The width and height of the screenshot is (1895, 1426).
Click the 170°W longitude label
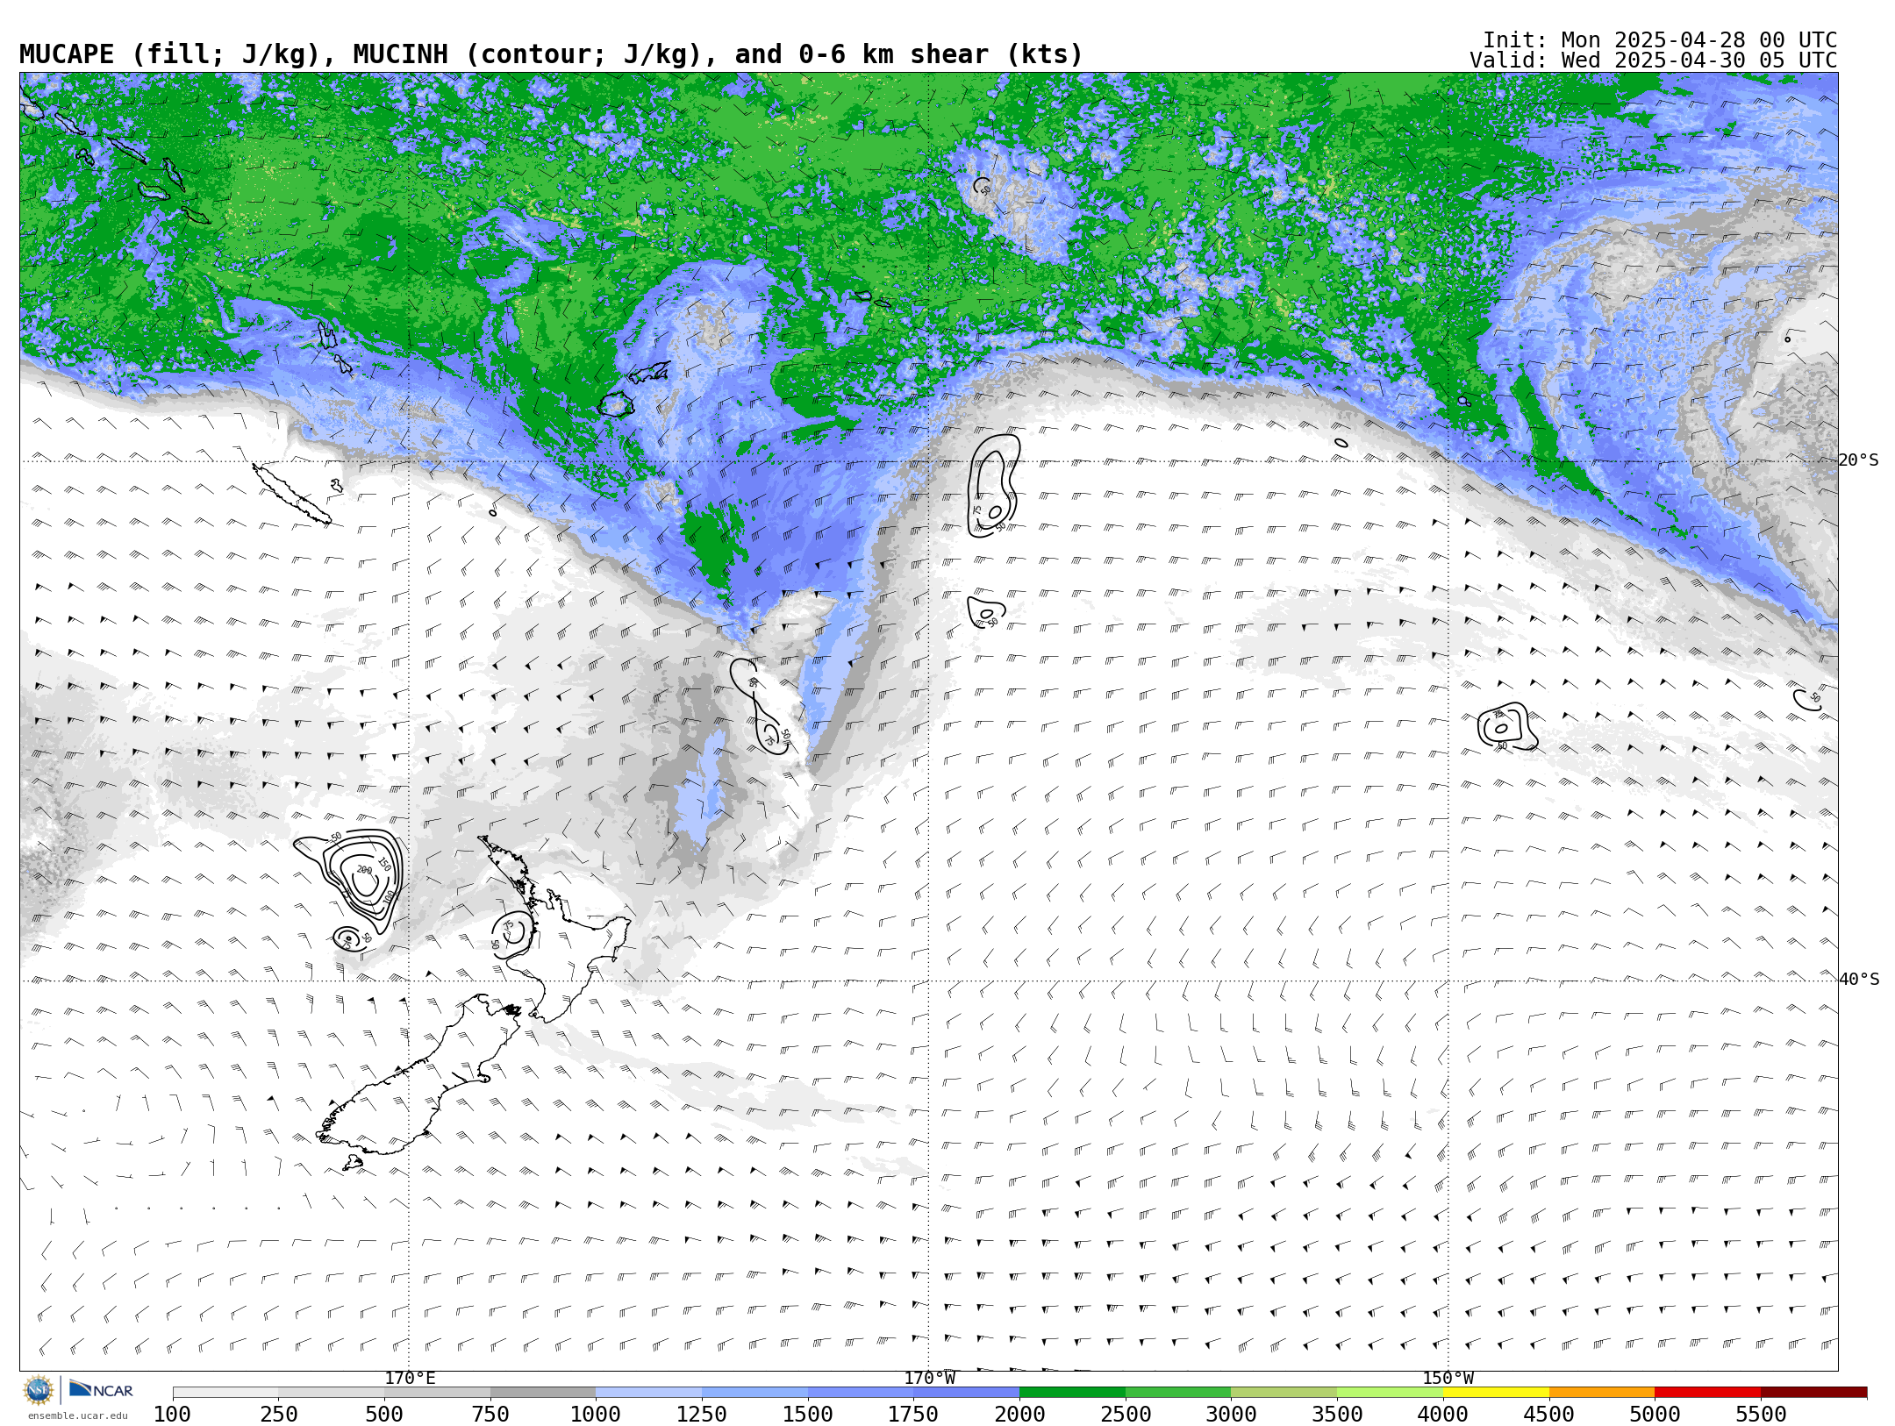(x=930, y=1379)
